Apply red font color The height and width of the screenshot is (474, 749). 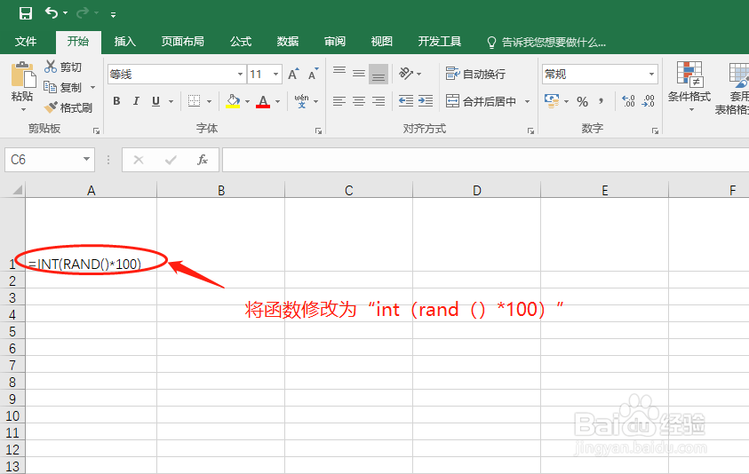263,101
